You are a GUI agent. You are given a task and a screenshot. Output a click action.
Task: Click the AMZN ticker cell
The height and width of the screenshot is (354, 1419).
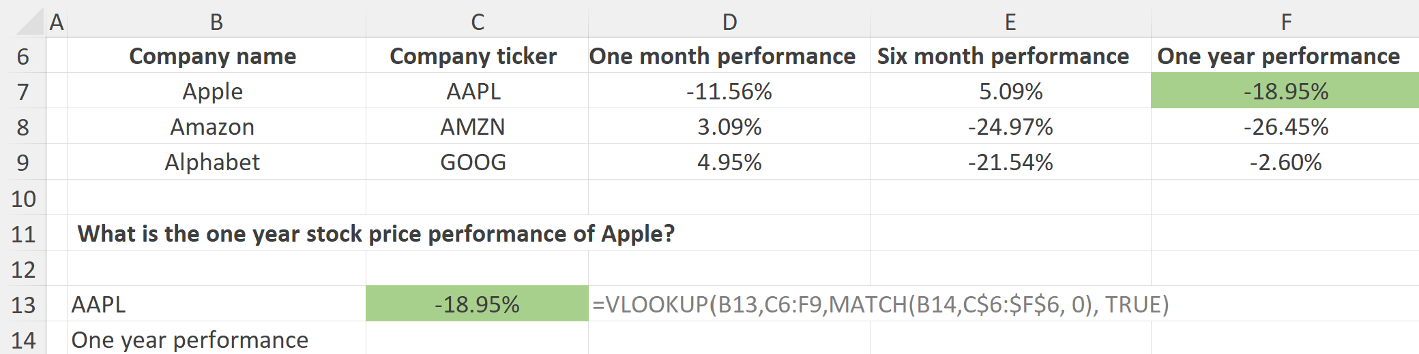[x=473, y=127]
